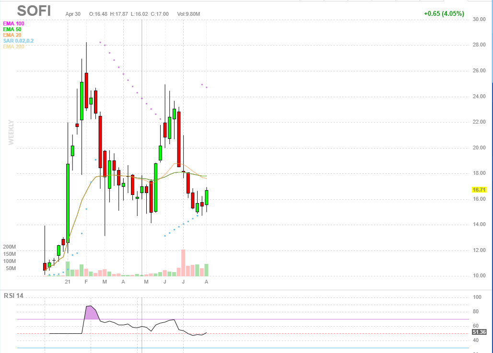Image resolution: width=493 pixels, height=353 pixels.
Task: Click the 20.00 price axis label
Action: click(x=479, y=148)
